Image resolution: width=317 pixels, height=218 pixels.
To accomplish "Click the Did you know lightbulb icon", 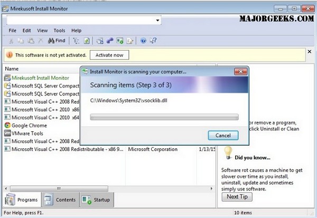I will coord(228,153).
